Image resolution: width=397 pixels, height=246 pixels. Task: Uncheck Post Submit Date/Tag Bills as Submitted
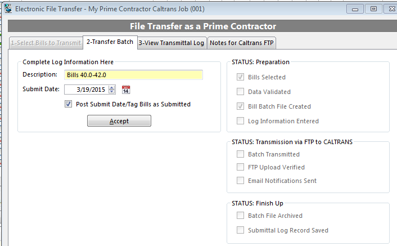point(68,104)
